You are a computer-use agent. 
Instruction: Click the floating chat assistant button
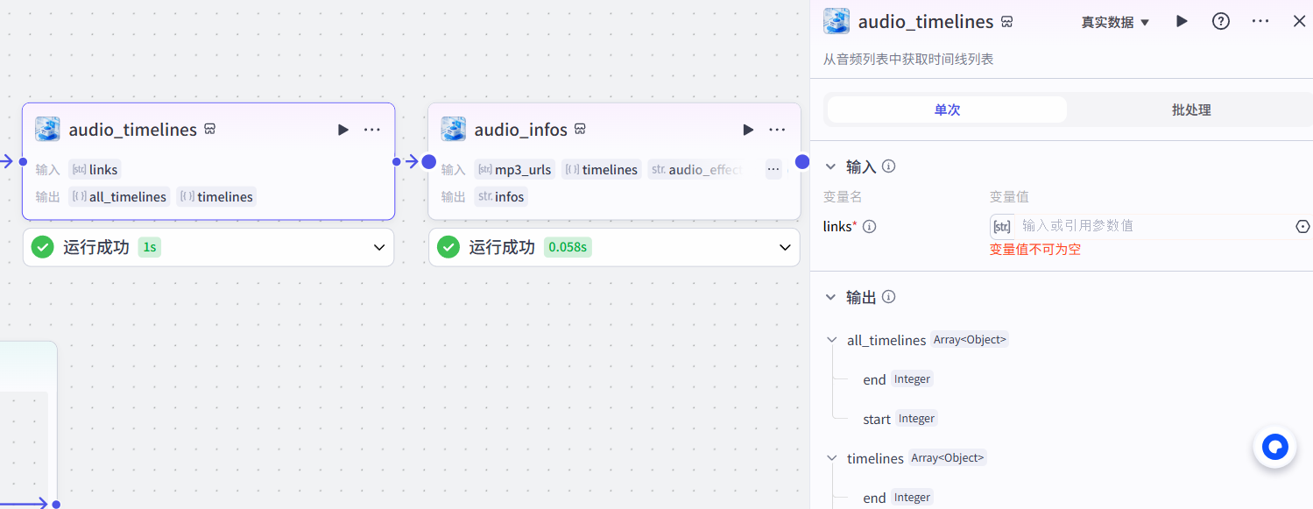point(1274,448)
